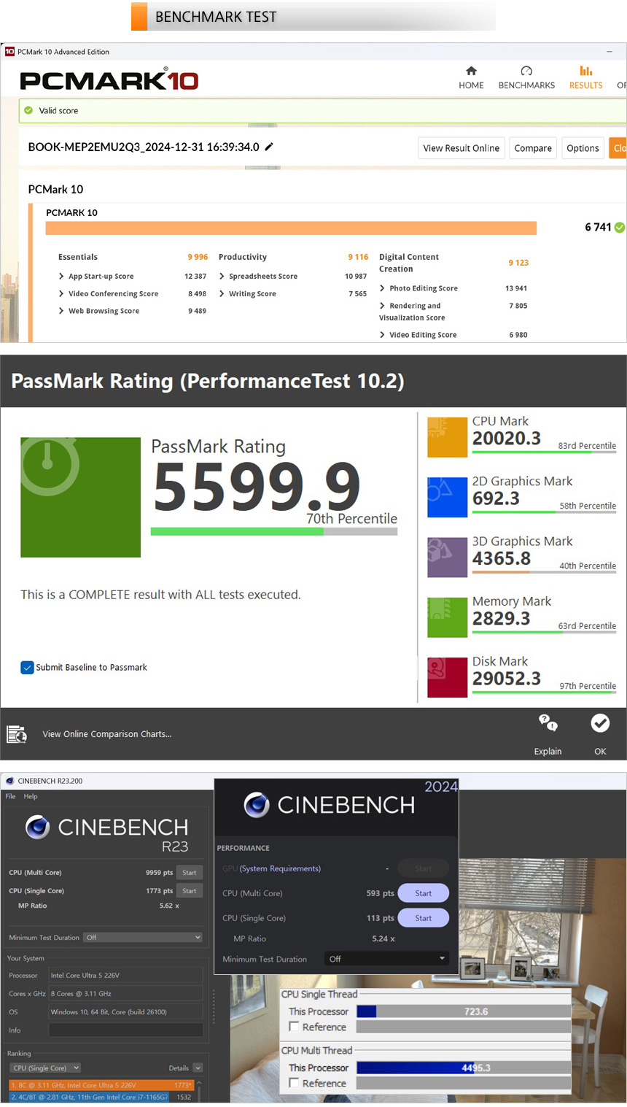Click the OK checkmark icon in PassMark
627x1107 pixels.
click(x=600, y=723)
